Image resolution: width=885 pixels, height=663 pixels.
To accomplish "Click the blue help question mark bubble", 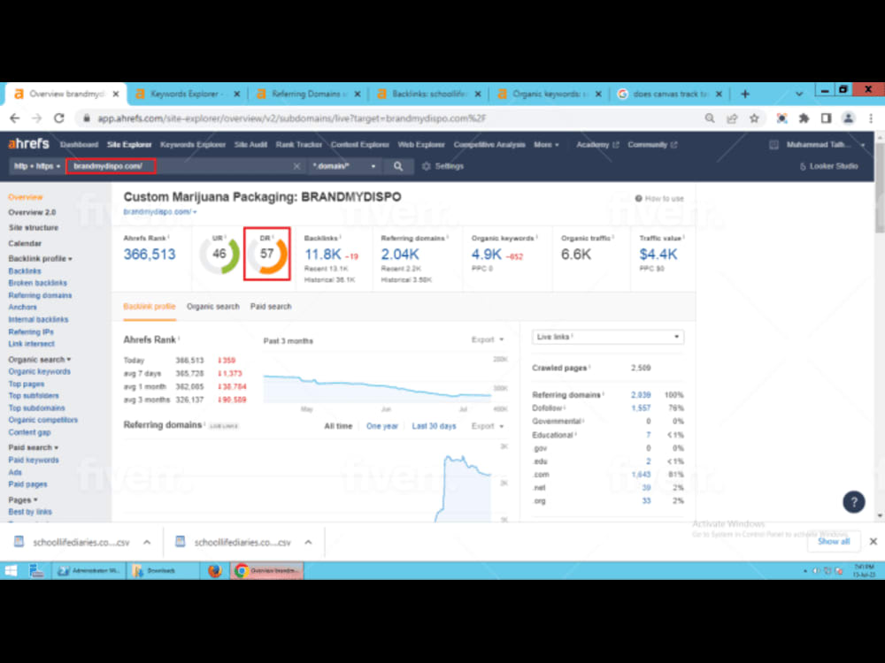I will pyautogui.click(x=853, y=501).
